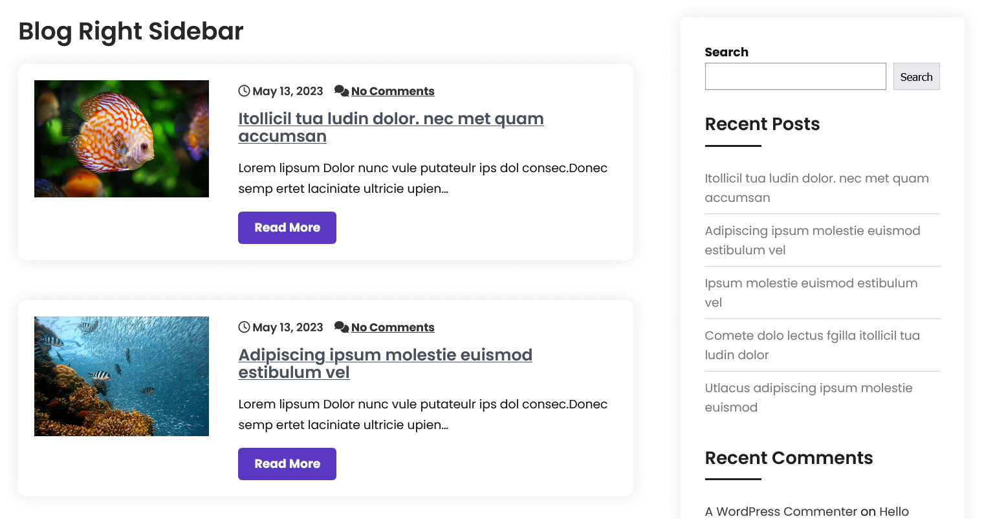Focus the sidebar Search input field
The height and width of the screenshot is (519, 984).
pos(795,76)
